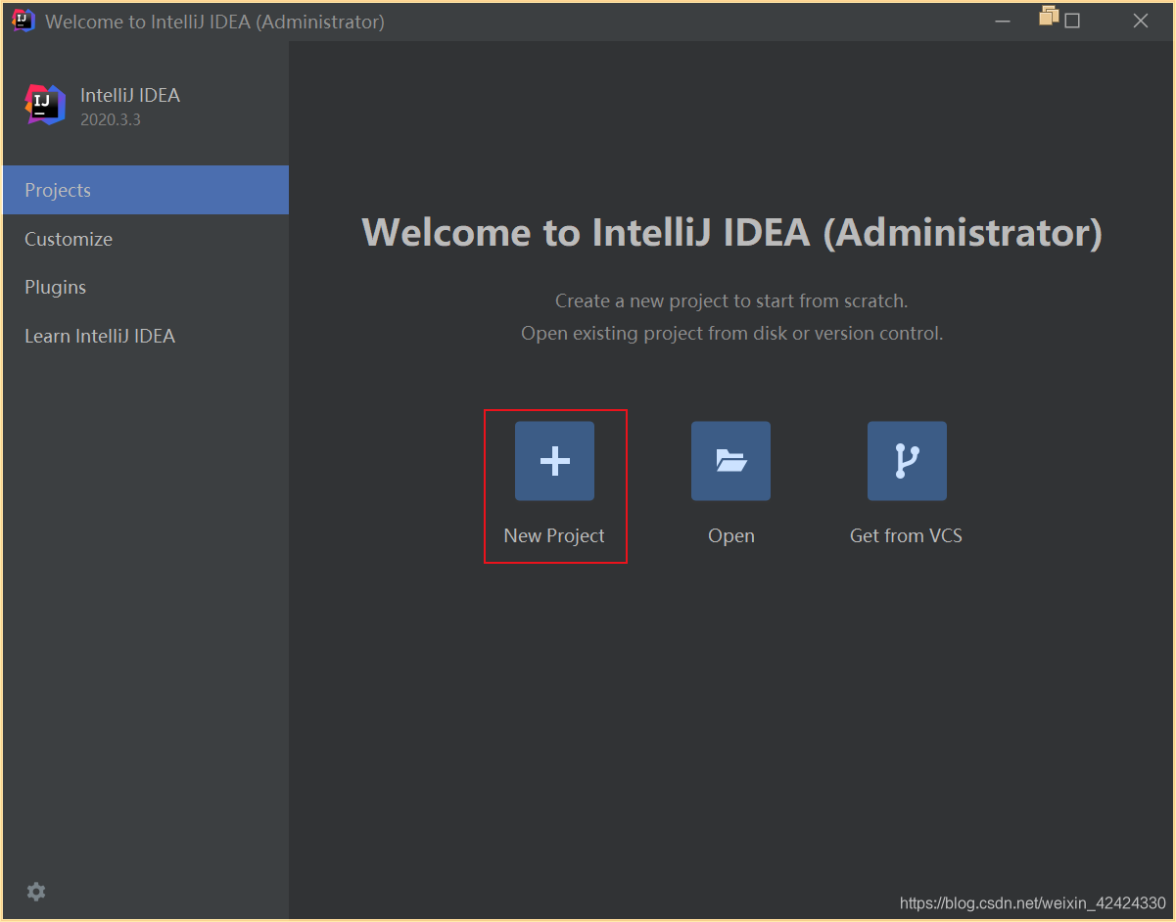Click the window title bar text
The image size is (1176, 922).
[x=214, y=22]
